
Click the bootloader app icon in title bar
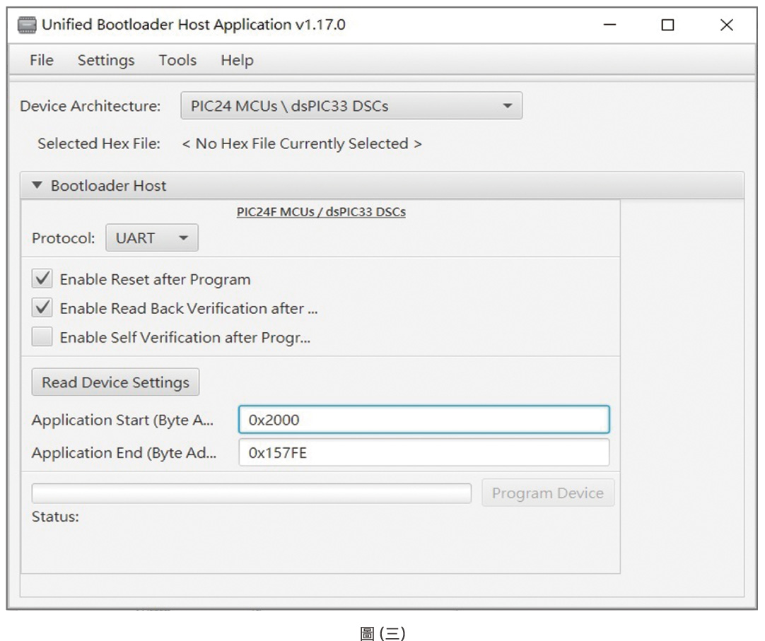[27, 25]
